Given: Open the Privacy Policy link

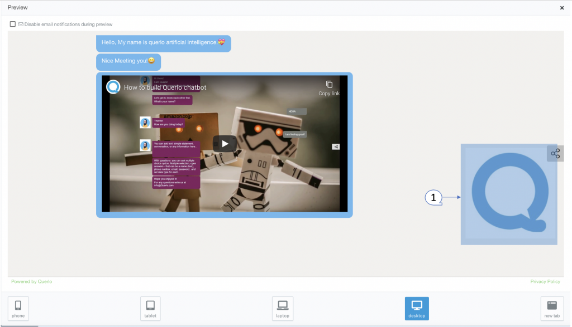Looking at the screenshot, I should (545, 281).
